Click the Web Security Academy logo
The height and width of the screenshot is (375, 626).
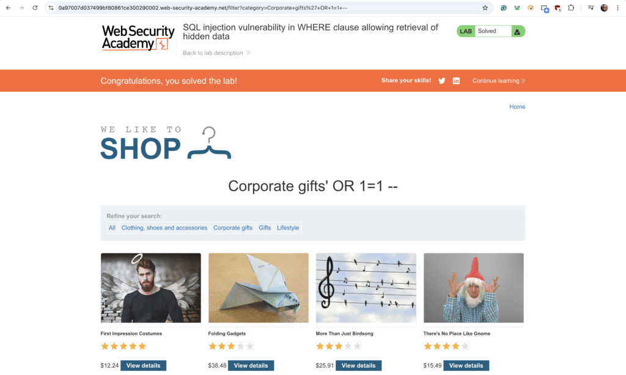pos(138,38)
